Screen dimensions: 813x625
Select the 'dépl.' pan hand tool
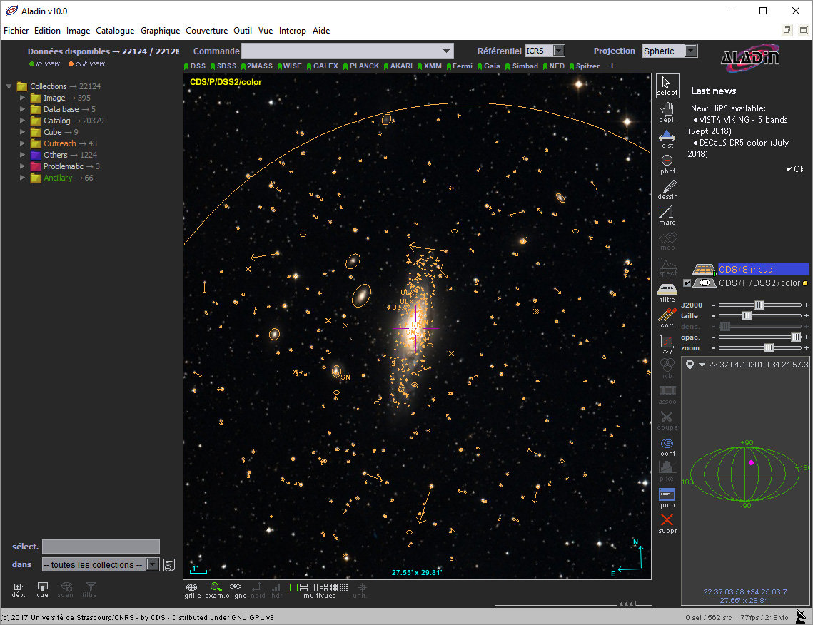667,112
